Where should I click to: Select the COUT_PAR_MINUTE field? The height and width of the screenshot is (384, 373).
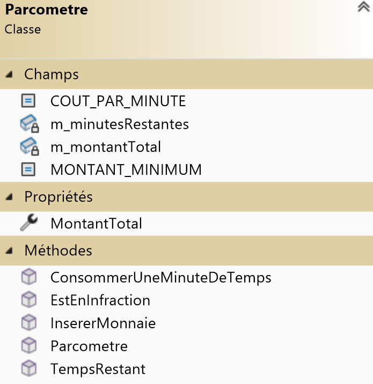pos(118,101)
